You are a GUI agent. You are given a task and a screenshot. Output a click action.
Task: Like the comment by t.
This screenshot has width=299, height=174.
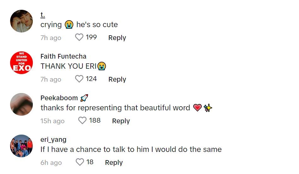coord(79,38)
